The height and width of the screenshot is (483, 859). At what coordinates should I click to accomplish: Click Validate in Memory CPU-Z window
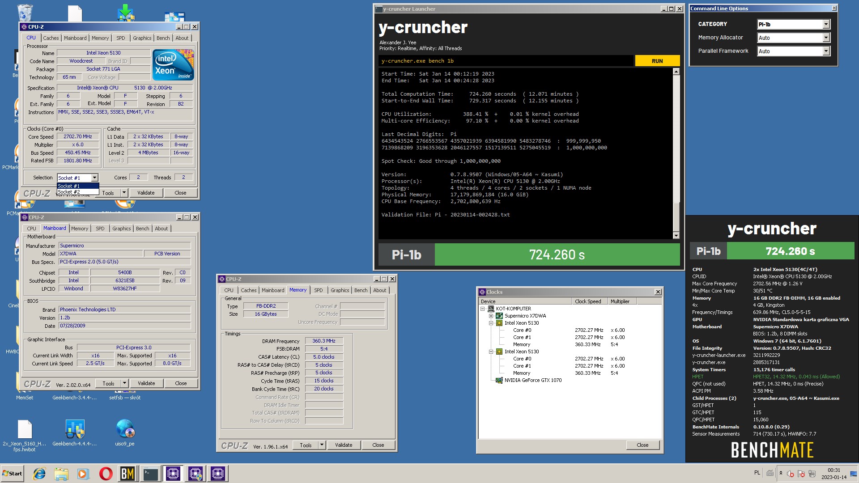(344, 445)
